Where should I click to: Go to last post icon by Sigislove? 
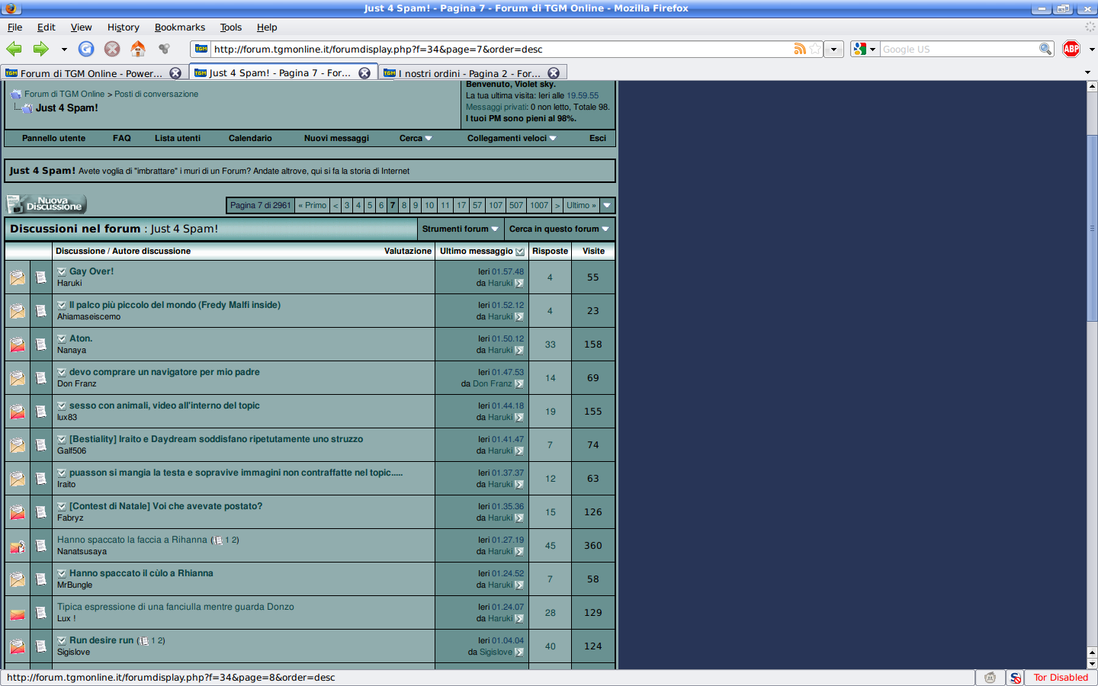(x=519, y=652)
